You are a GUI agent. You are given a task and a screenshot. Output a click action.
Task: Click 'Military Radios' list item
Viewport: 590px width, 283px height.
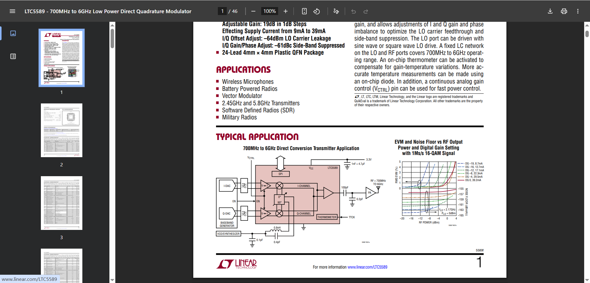pos(239,117)
